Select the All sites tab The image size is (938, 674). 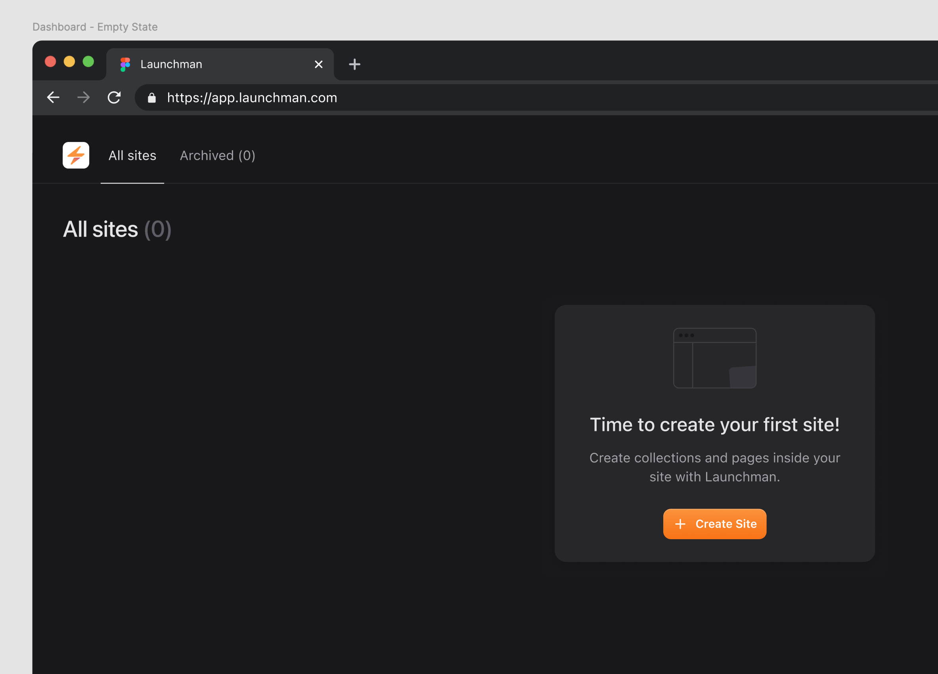click(x=132, y=155)
